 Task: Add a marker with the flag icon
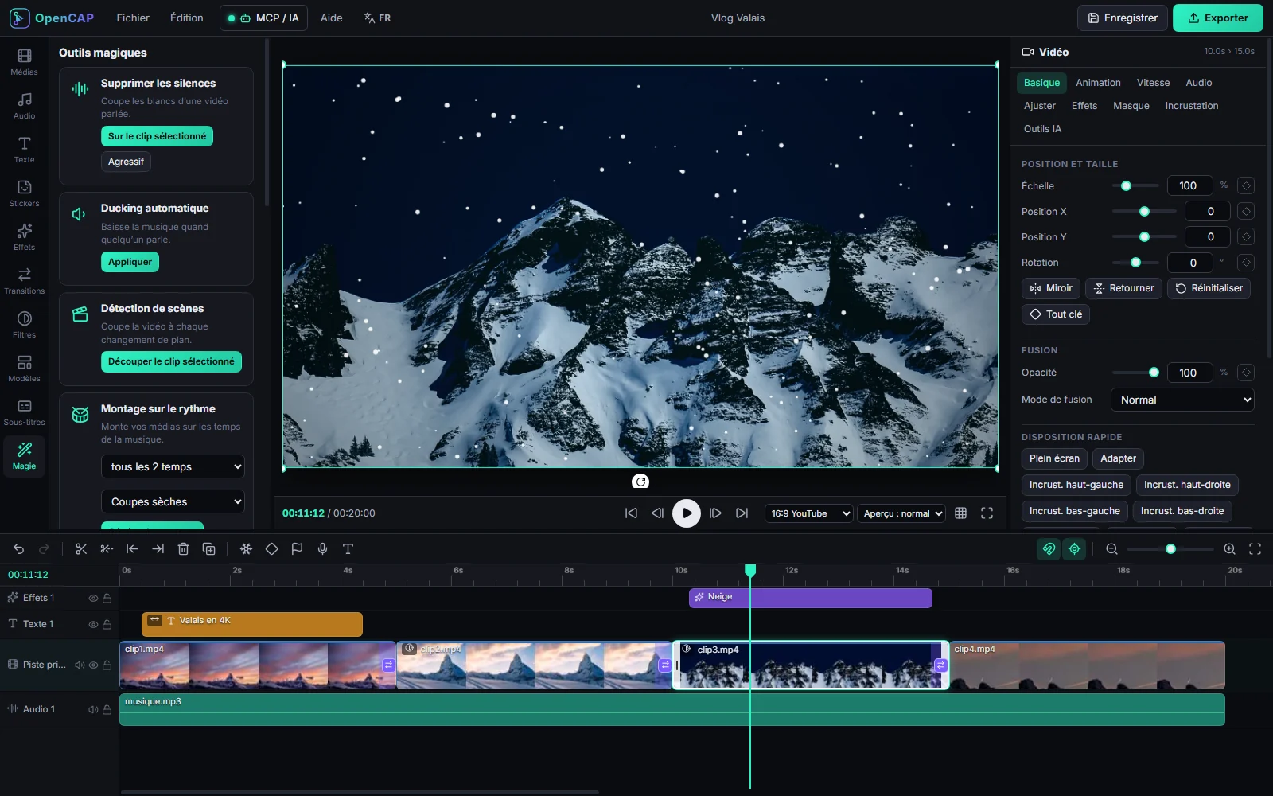(297, 549)
